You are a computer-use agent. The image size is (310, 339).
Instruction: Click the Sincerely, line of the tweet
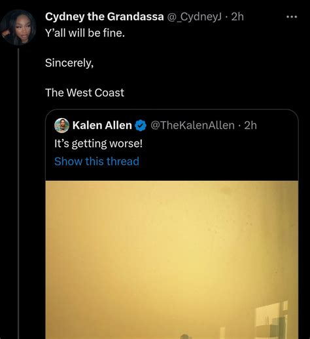click(x=69, y=63)
